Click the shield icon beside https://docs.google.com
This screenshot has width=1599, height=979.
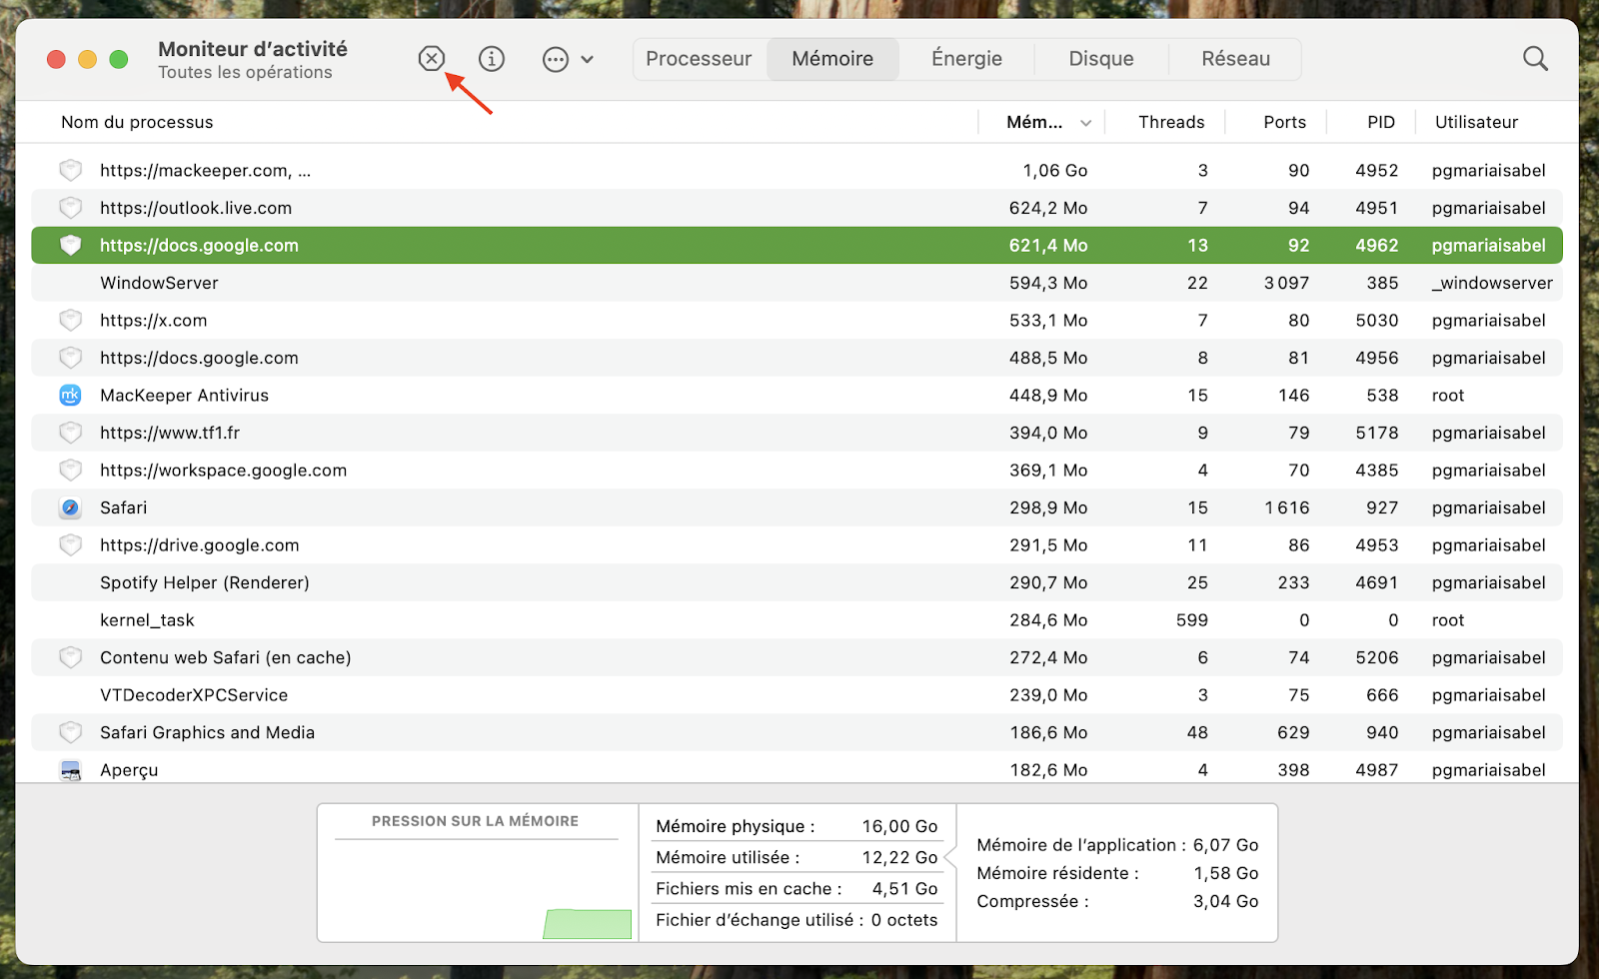[x=70, y=245]
